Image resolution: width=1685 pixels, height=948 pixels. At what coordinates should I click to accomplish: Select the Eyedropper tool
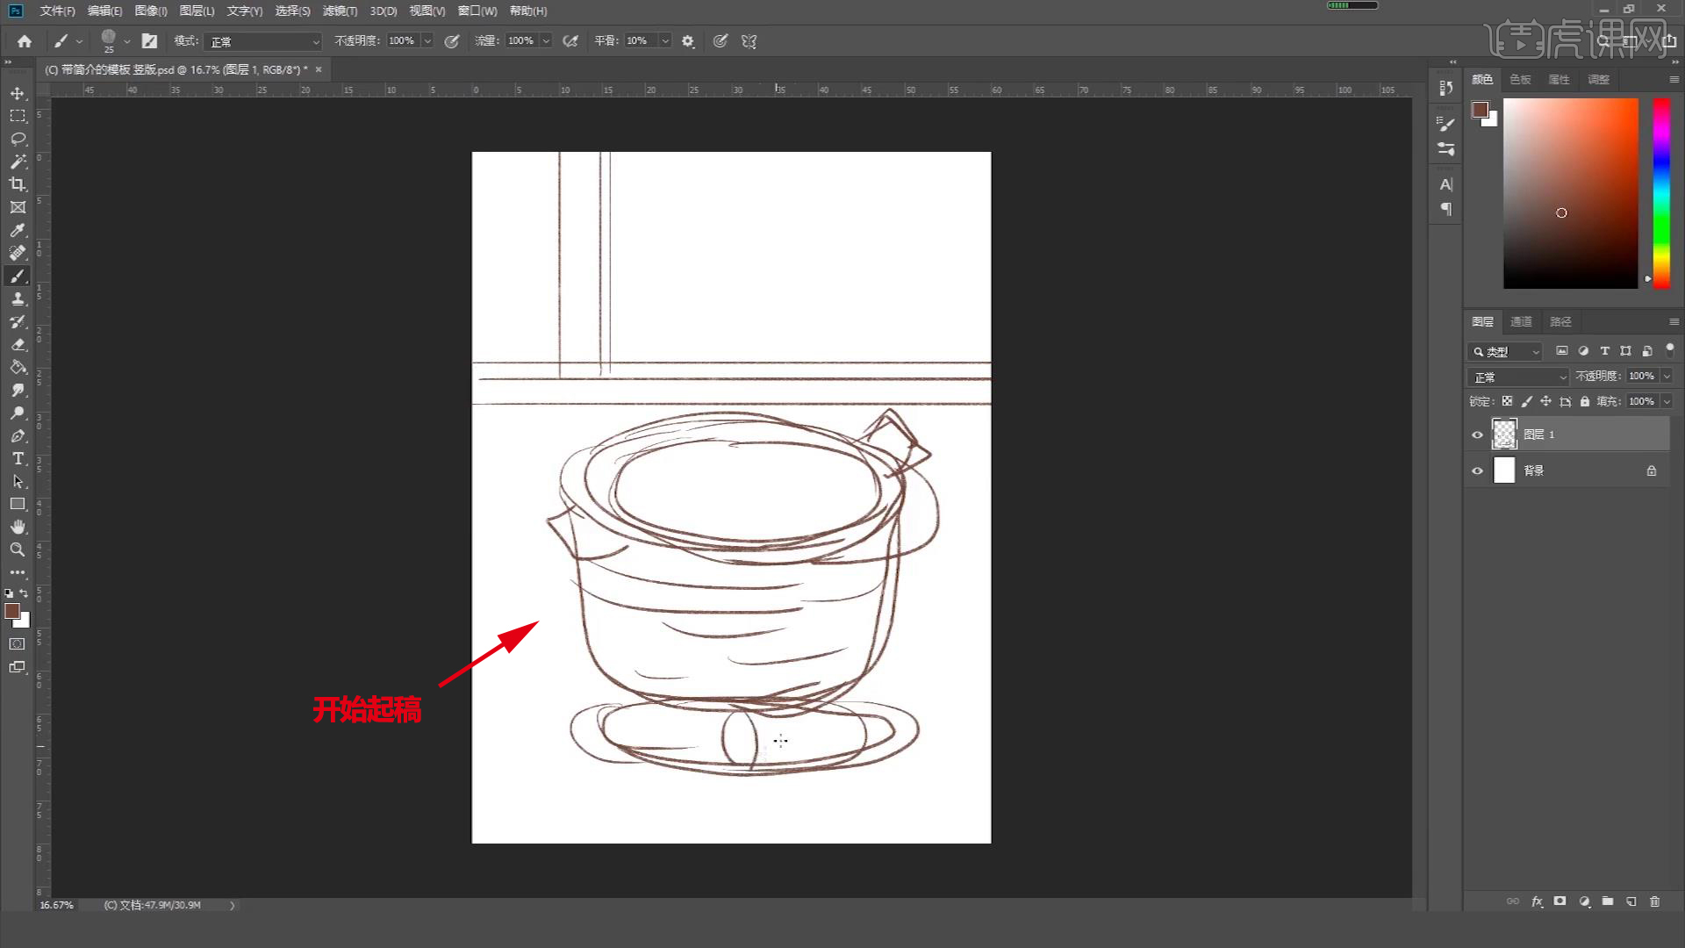[x=18, y=230]
